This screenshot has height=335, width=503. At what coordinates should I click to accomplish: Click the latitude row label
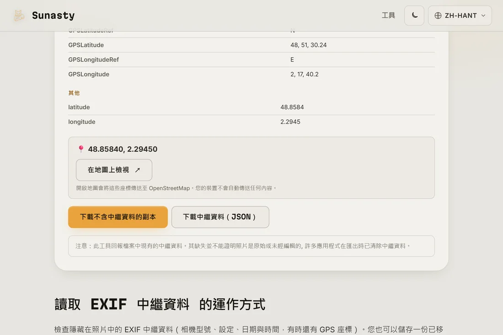tap(79, 107)
